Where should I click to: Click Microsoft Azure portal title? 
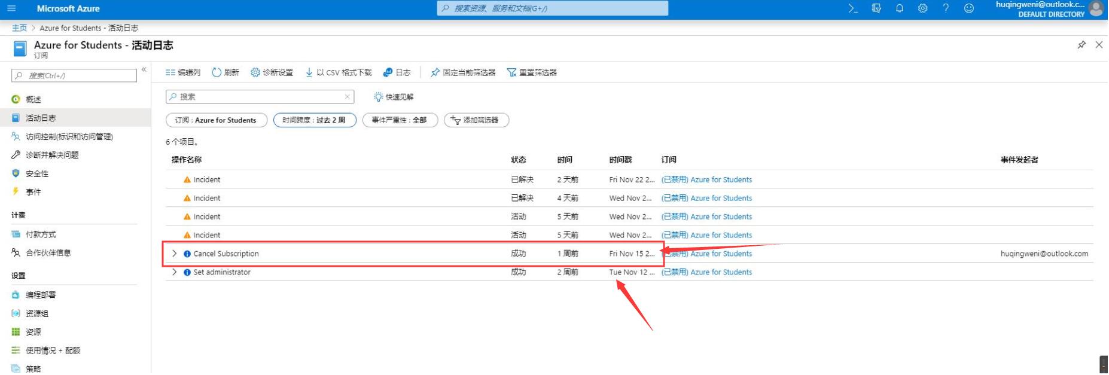point(68,8)
